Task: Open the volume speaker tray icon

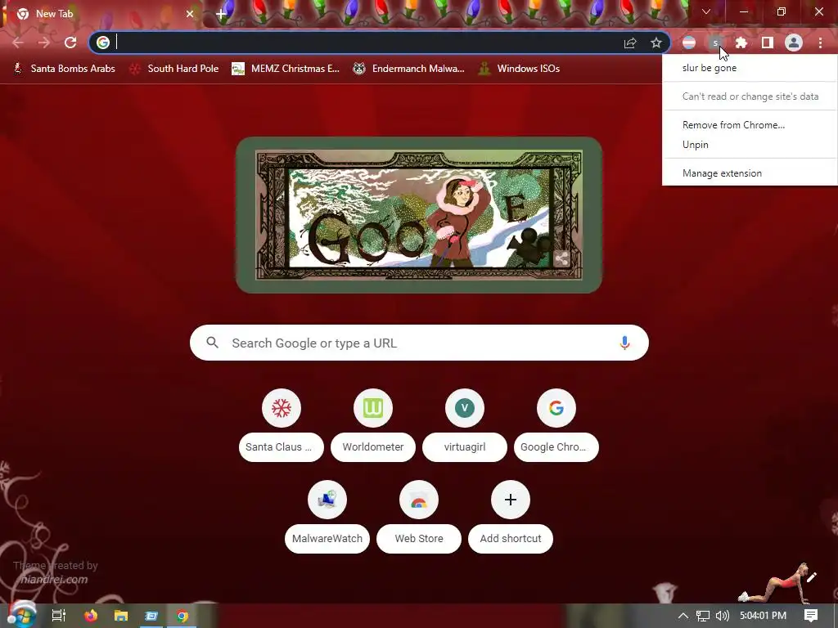Action: (723, 616)
